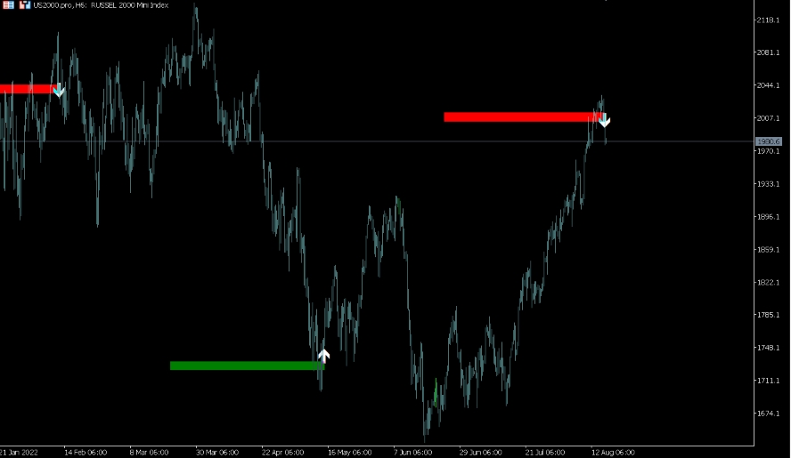Click the 21 Jan 2022 date label
Screen dimensions: 791x458
[20, 453]
